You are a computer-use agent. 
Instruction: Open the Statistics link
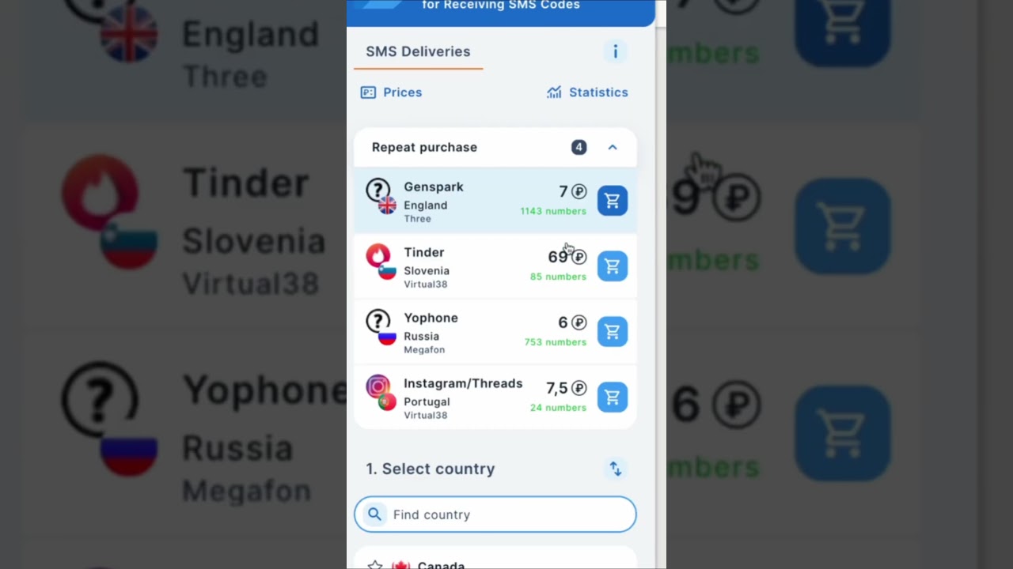(587, 92)
